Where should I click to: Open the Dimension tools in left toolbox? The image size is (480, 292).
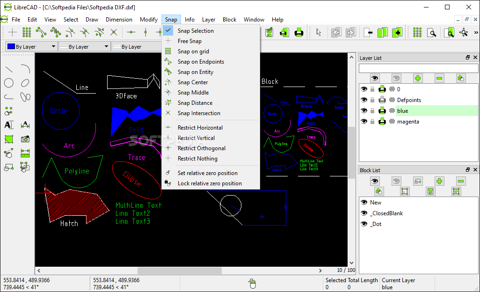click(25, 125)
